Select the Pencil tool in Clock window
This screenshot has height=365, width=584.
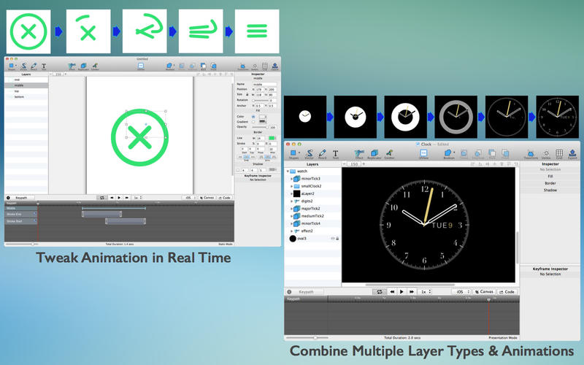point(323,154)
